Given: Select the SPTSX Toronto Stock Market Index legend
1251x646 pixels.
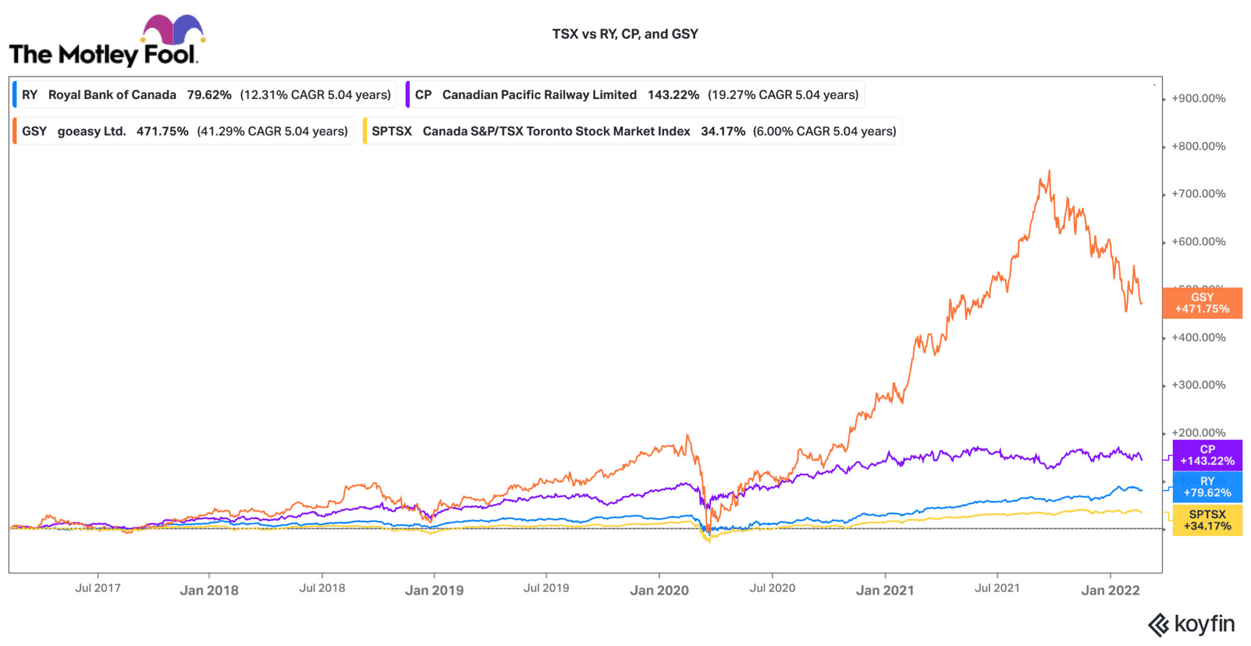Looking at the screenshot, I should [x=632, y=131].
